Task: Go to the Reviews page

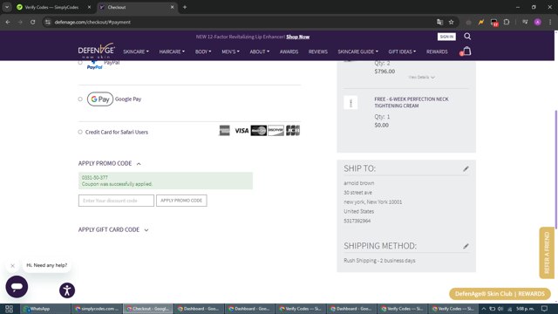Action: [x=317, y=51]
